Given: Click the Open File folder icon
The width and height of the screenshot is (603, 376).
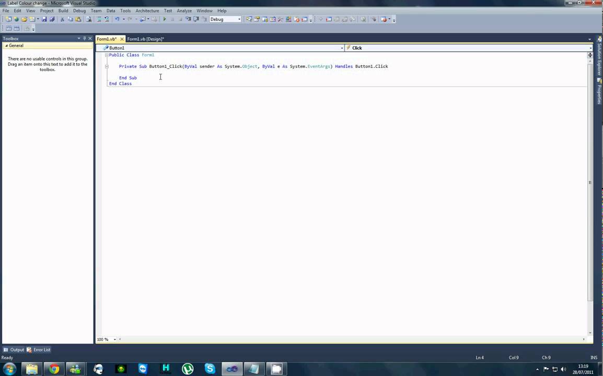Looking at the screenshot, I should coord(24,19).
